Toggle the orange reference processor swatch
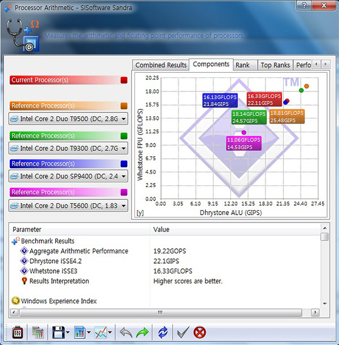The image size is (339, 345). [124, 106]
